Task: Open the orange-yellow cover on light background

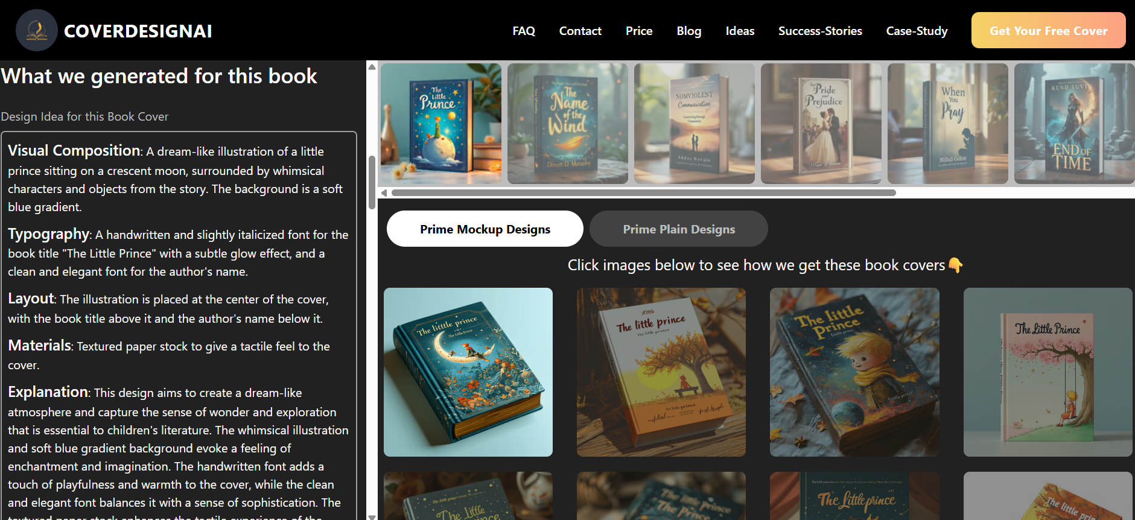Action: click(x=1048, y=496)
